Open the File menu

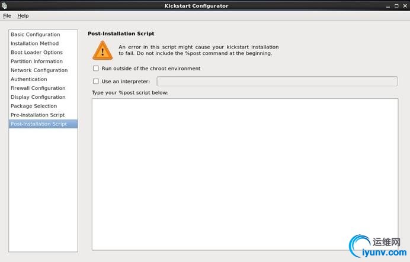(7, 16)
